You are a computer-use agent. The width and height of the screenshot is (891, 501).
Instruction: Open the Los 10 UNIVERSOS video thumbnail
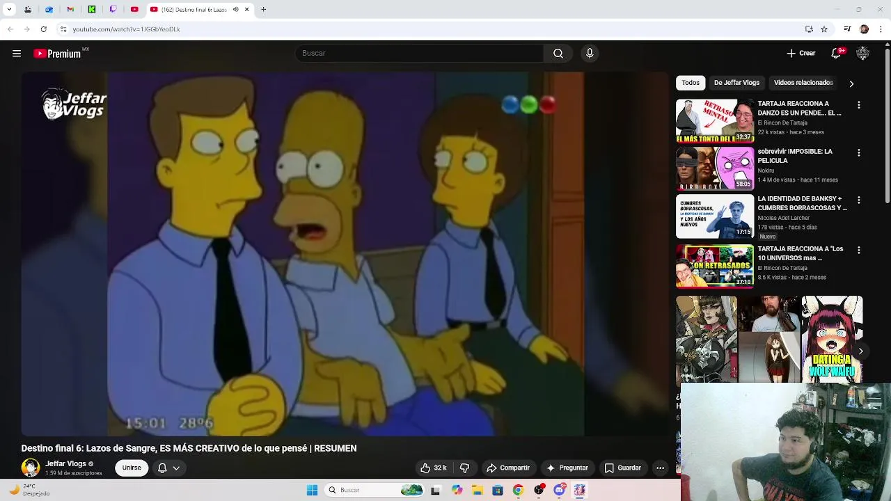[x=715, y=265]
